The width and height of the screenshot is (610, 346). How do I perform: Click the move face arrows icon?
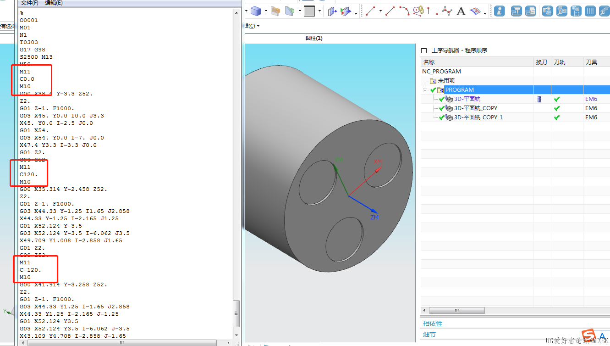point(346,11)
